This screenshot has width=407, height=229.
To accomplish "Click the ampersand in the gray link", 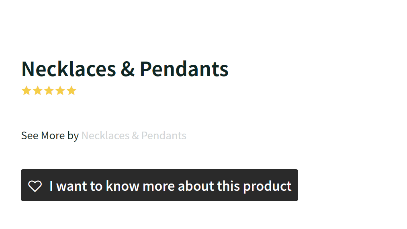I will coord(135,136).
